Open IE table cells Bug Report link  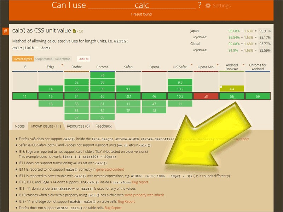[x=126, y=201]
